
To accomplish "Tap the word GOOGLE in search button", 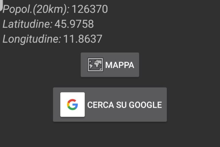I will click(145, 105).
